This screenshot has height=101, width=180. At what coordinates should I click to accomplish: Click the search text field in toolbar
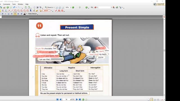pos(104,8)
